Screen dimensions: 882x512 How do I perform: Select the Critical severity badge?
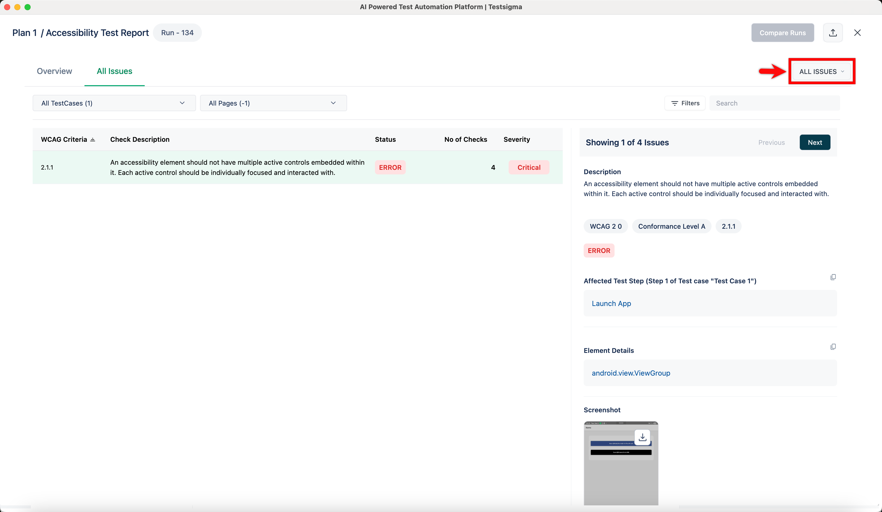tap(529, 167)
